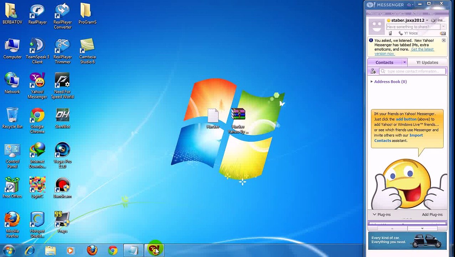
Task: Click the Add Plug-ins button
Action: coord(432,215)
